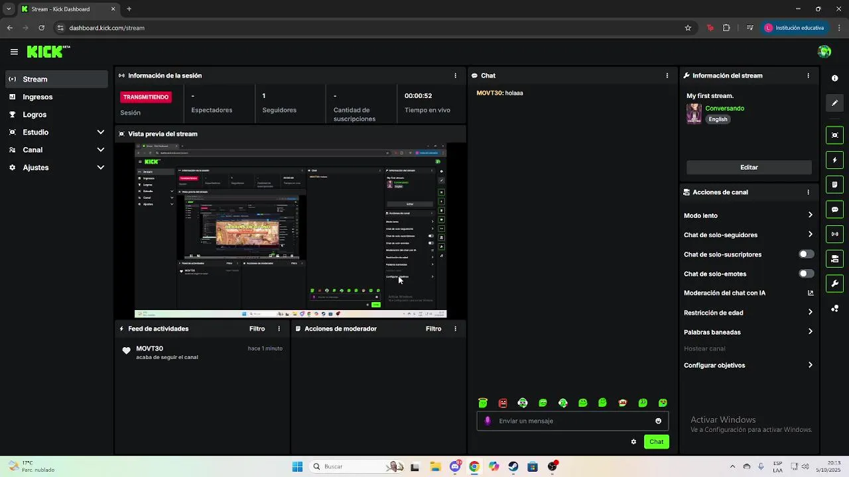The image size is (849, 477).
Task: Click the three-circles icon at bottom of sidebar
Action: (834, 309)
